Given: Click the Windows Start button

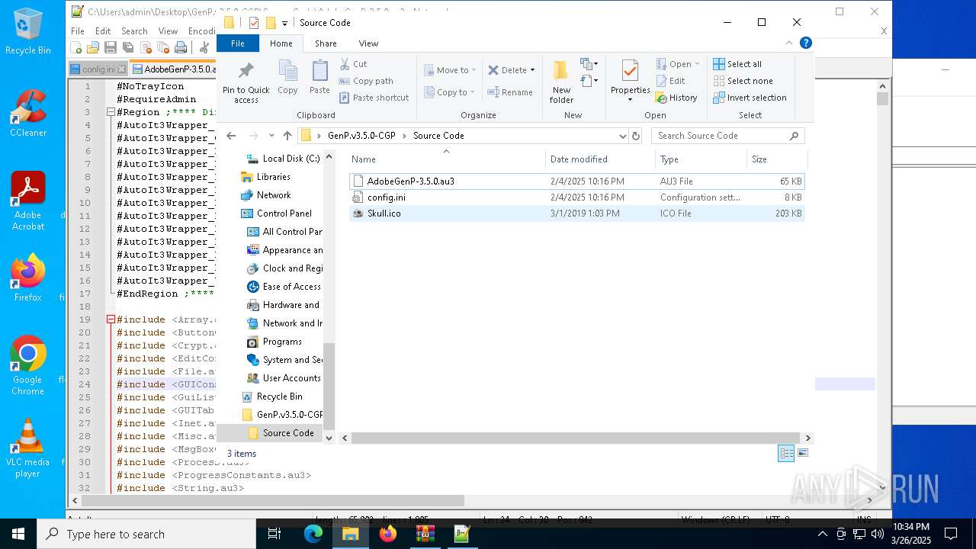Looking at the screenshot, I should coord(18,534).
